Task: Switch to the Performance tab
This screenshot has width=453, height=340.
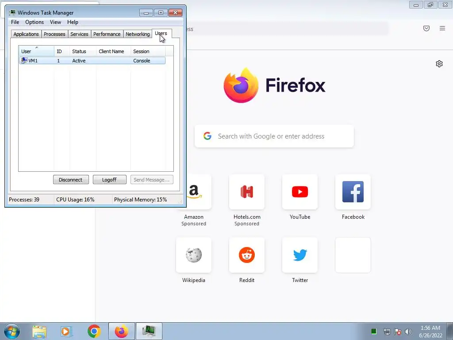Action: (107, 34)
